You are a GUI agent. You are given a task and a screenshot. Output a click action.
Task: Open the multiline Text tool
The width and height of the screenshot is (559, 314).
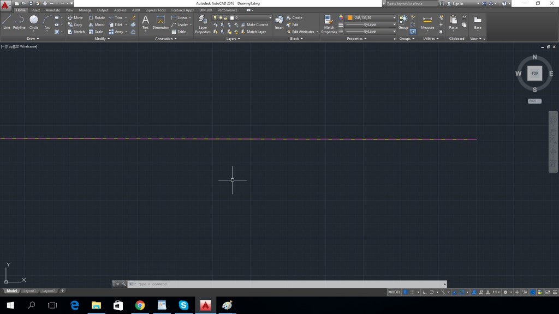coord(145,22)
